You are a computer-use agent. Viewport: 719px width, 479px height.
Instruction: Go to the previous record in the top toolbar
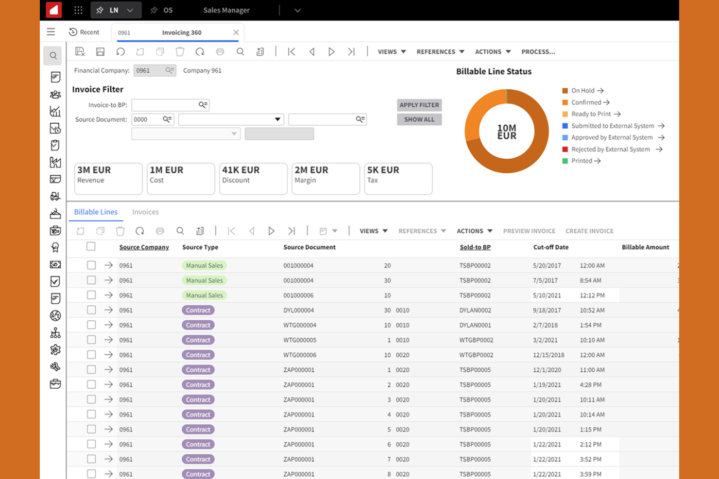pyautogui.click(x=312, y=51)
